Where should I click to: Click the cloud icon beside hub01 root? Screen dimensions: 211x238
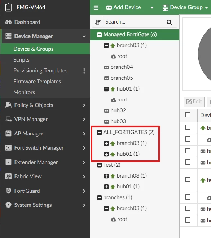coord(113,100)
